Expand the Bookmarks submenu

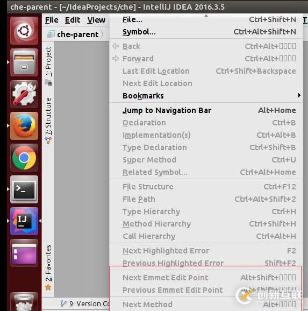[206, 96]
